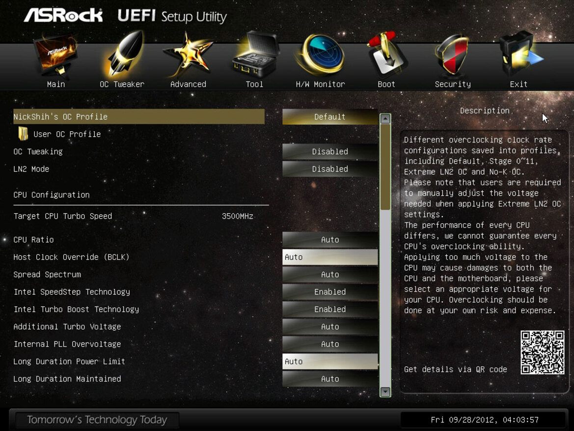The height and width of the screenshot is (431, 574).
Task: Select Host Clock Override (BCLK) label
Action: coord(71,258)
